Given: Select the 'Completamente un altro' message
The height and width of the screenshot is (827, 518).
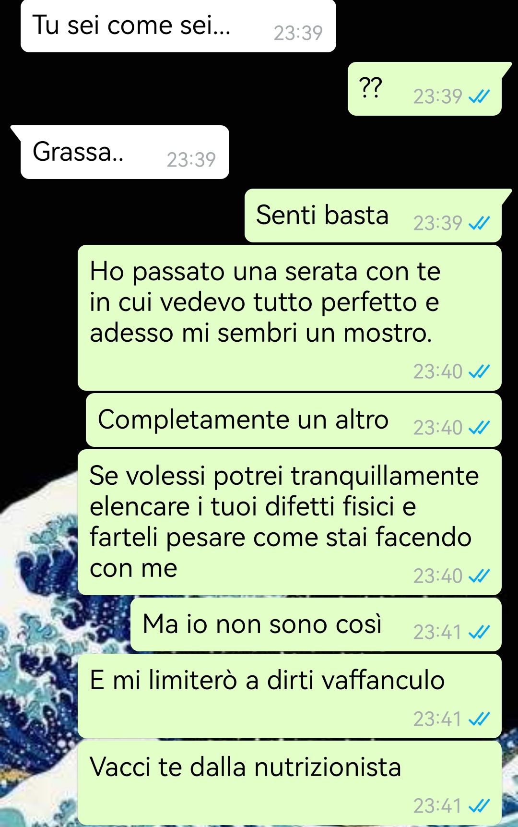Looking at the screenshot, I should point(294,420).
